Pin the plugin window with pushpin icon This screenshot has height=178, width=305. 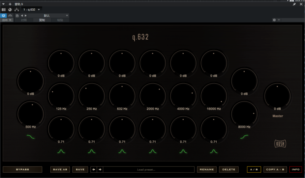294,4
